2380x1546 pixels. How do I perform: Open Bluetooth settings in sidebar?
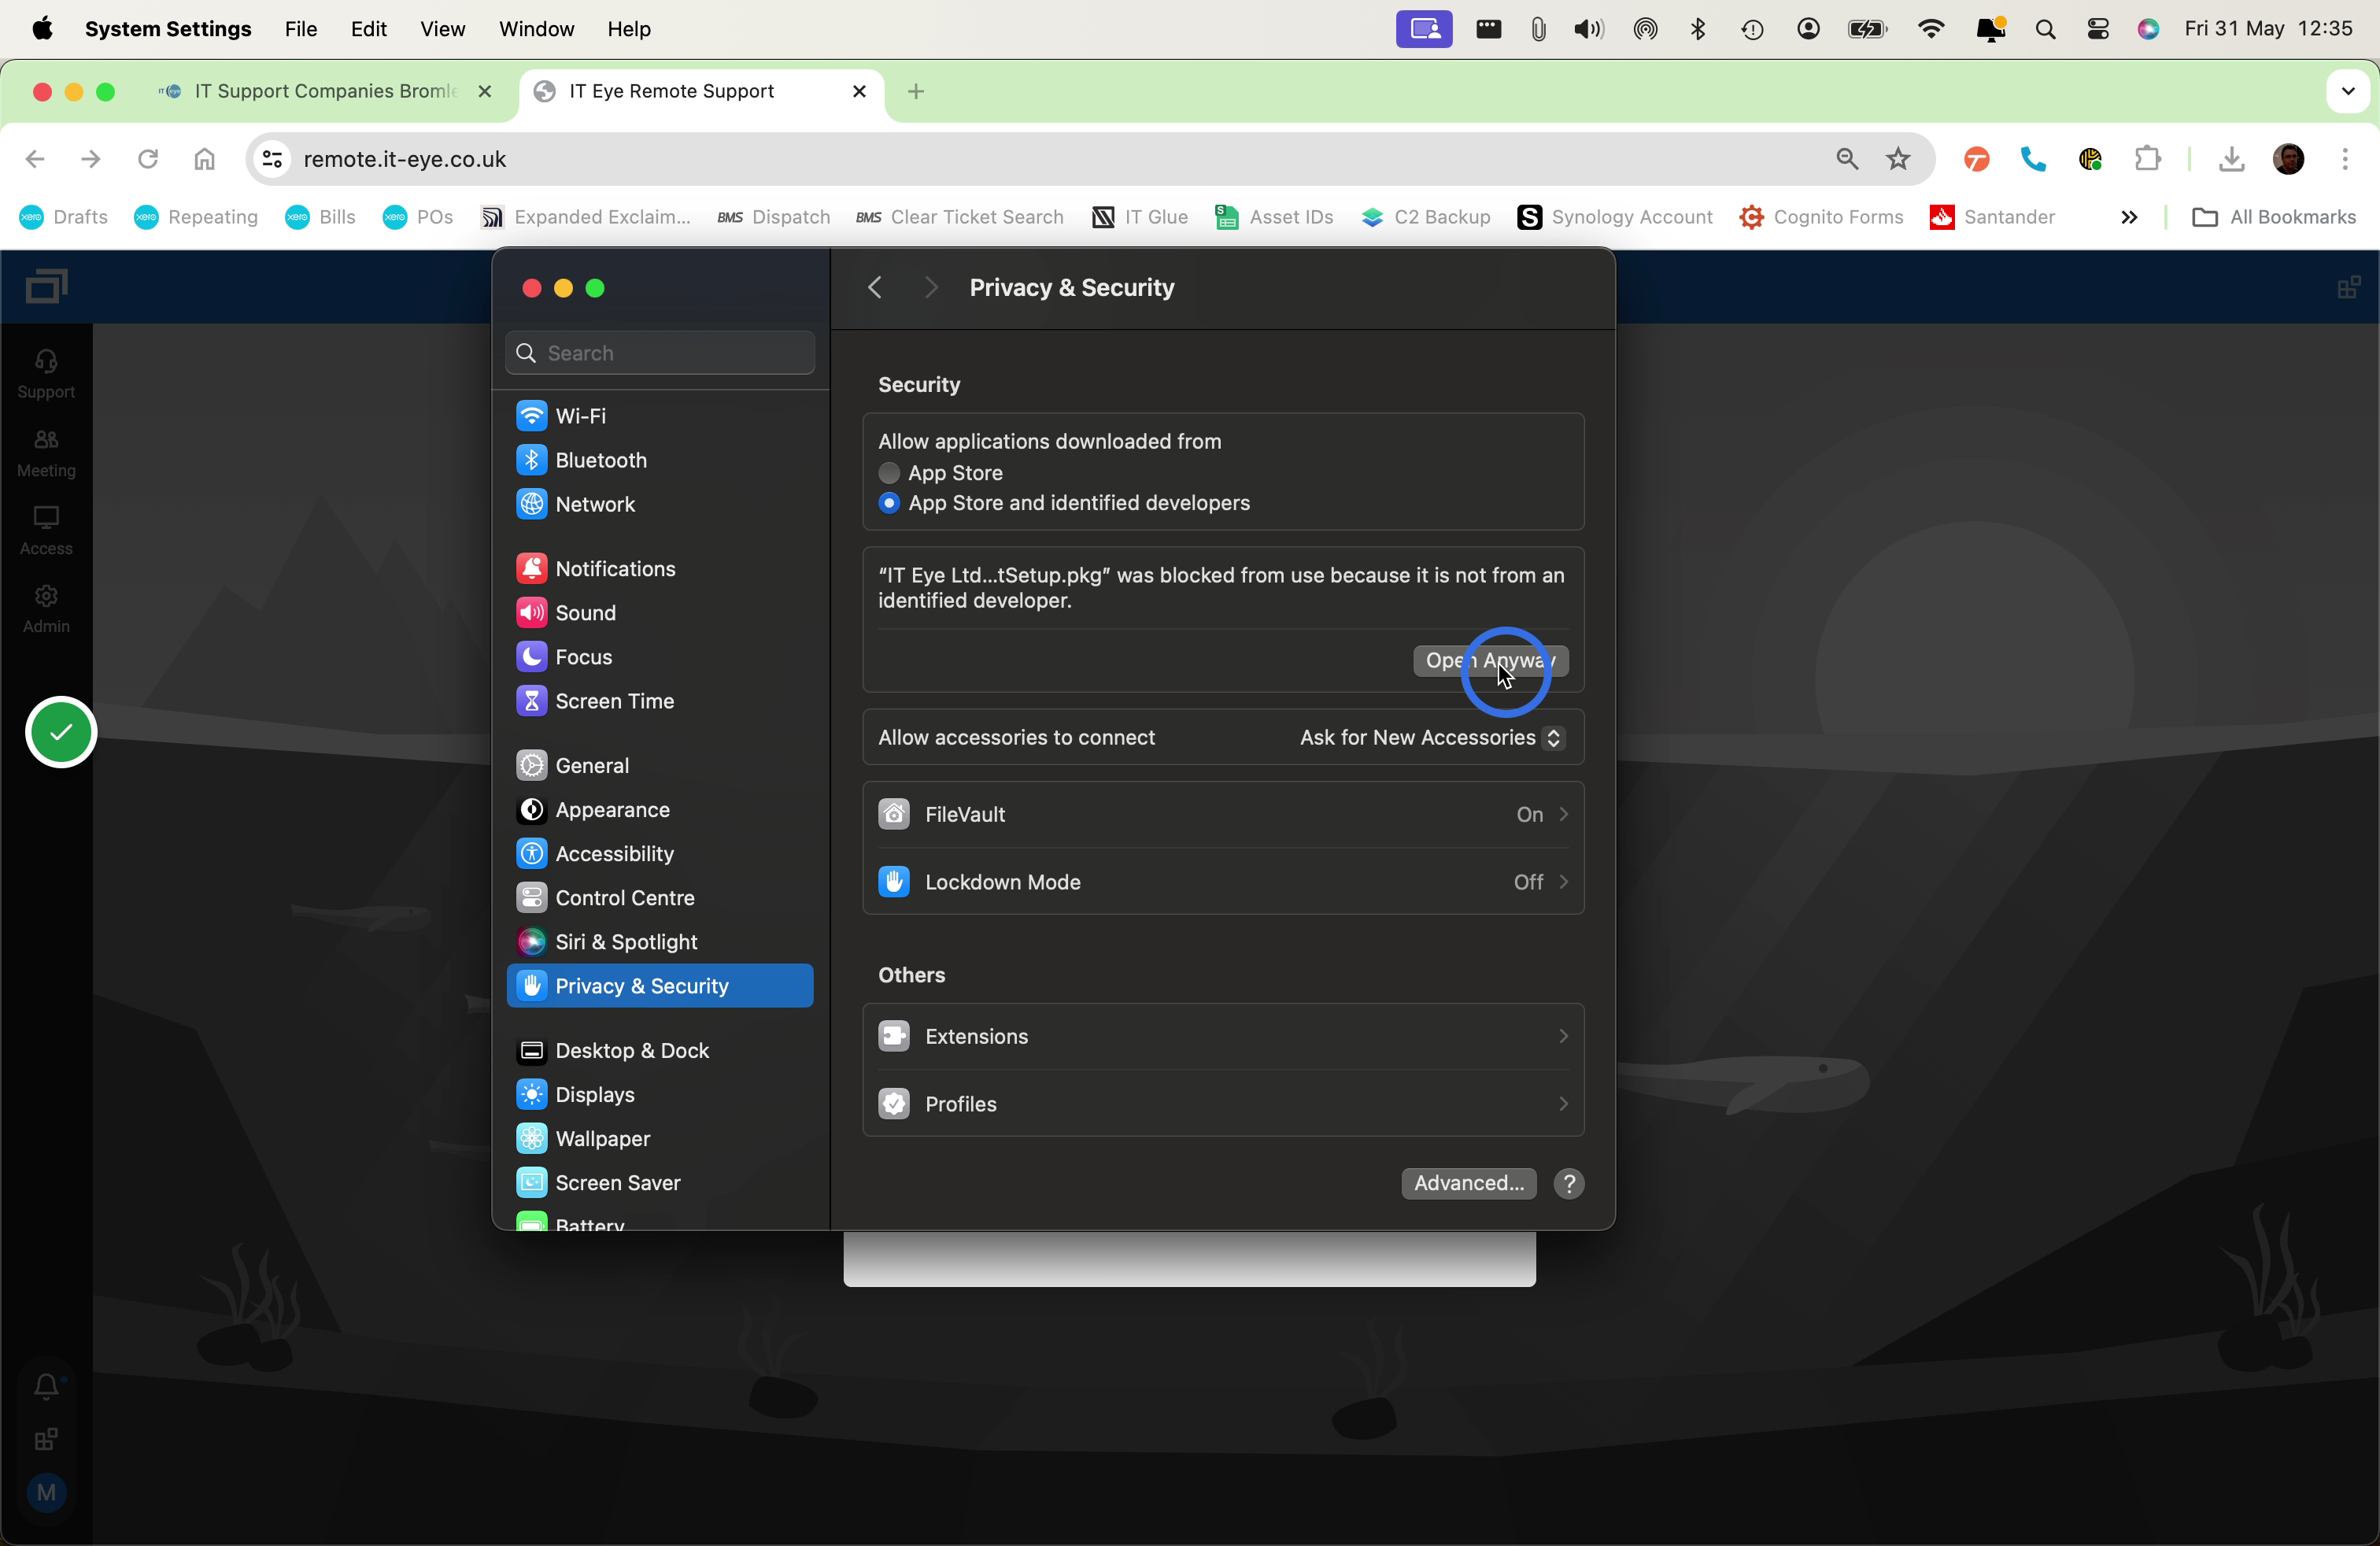(659, 460)
